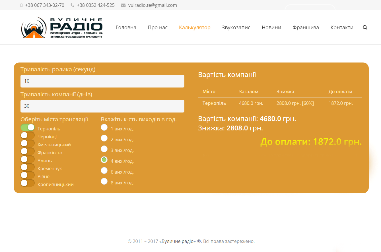This screenshot has height=252, width=381.
Task: Click the envelope email icon
Action: 123,5
